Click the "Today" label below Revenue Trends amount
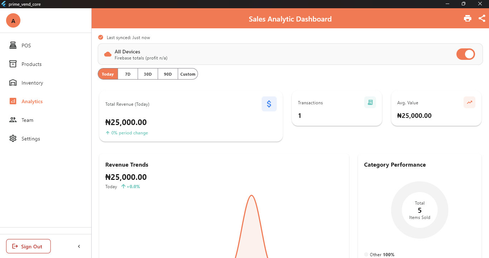The height and width of the screenshot is (258, 489). [x=111, y=187]
